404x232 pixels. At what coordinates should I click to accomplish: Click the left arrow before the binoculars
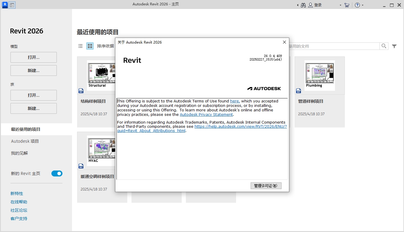(298, 5)
